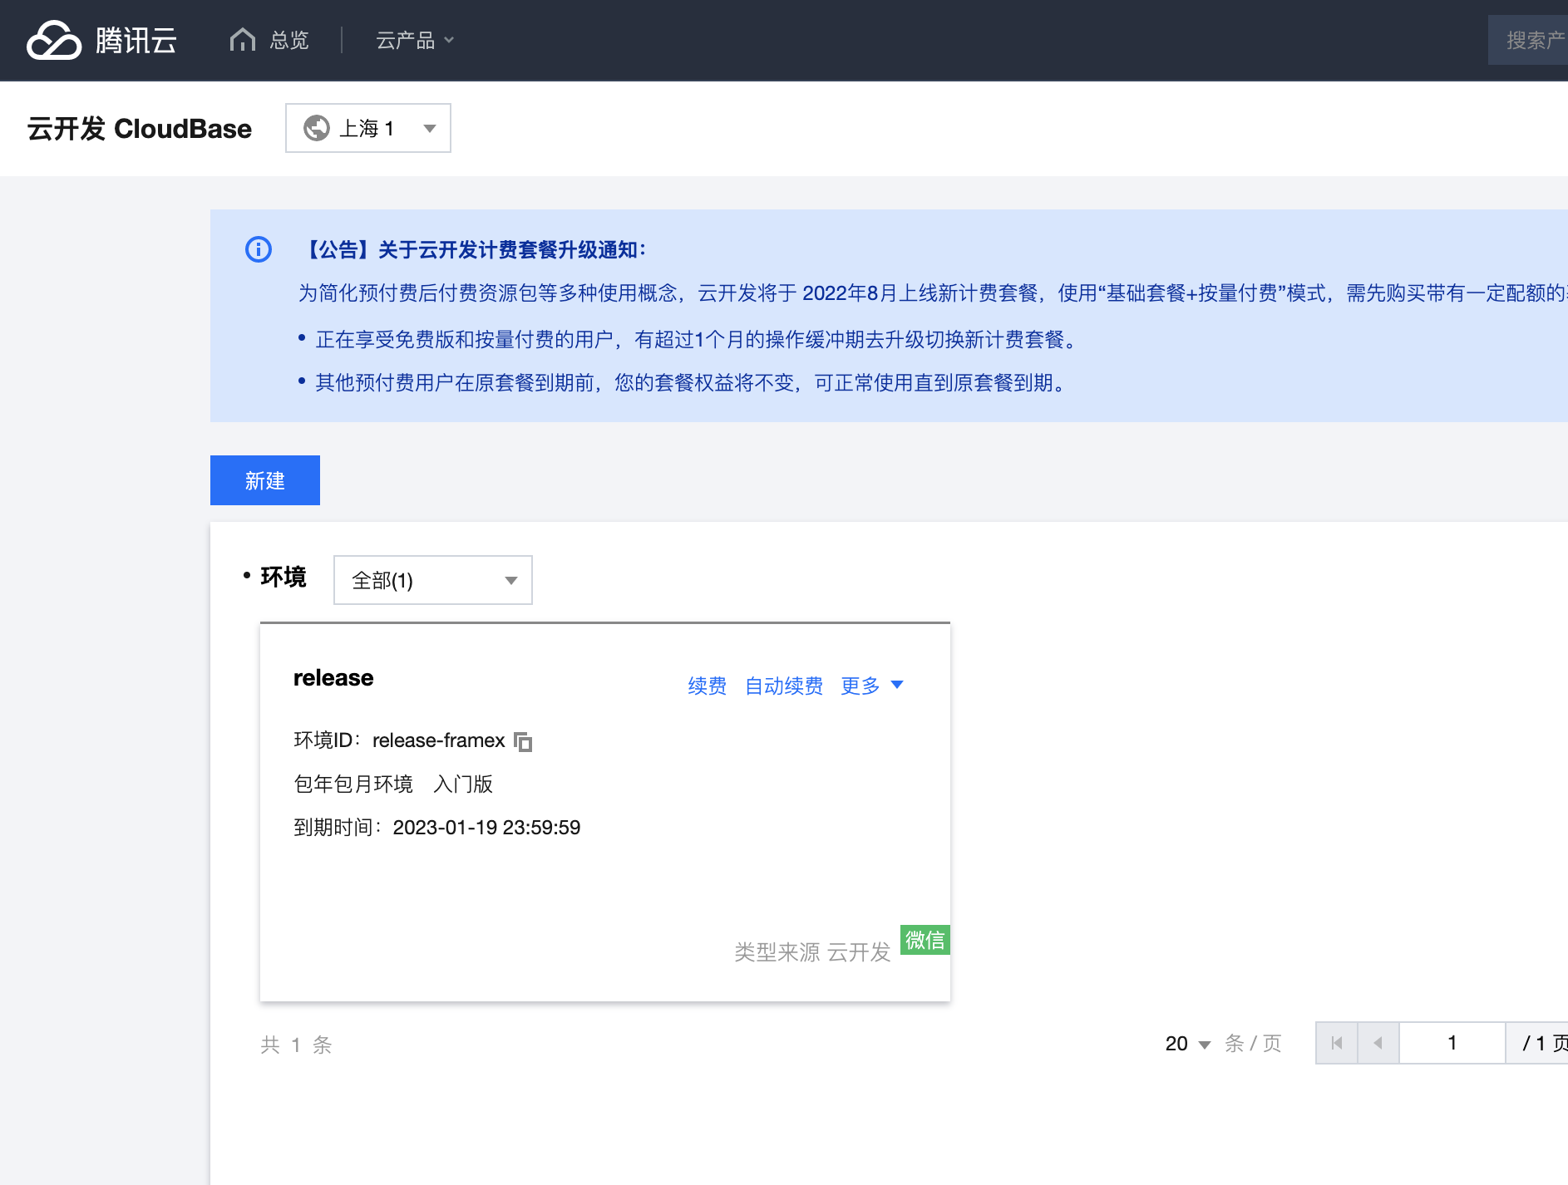Click the bullet about 免费版和按量付费 users
The height and width of the screenshot is (1185, 1568).
(x=697, y=340)
